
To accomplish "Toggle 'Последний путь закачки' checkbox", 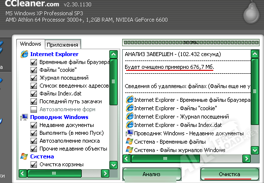I will click(x=33, y=102).
